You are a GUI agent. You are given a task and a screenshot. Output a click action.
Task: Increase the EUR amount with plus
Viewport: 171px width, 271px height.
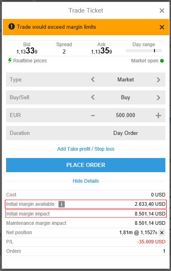[158, 115]
